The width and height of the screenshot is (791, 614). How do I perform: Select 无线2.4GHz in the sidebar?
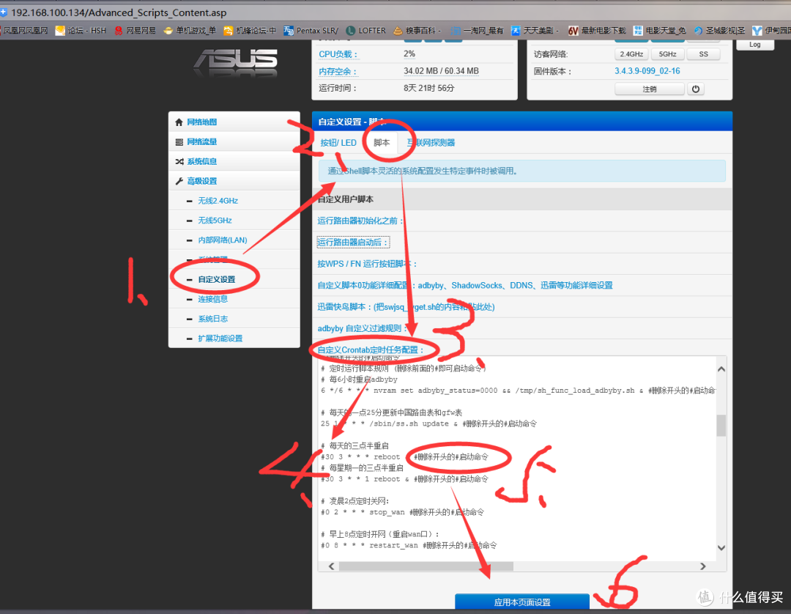point(218,201)
